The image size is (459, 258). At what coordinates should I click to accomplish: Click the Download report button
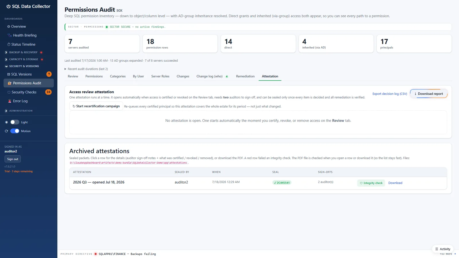coord(429,94)
